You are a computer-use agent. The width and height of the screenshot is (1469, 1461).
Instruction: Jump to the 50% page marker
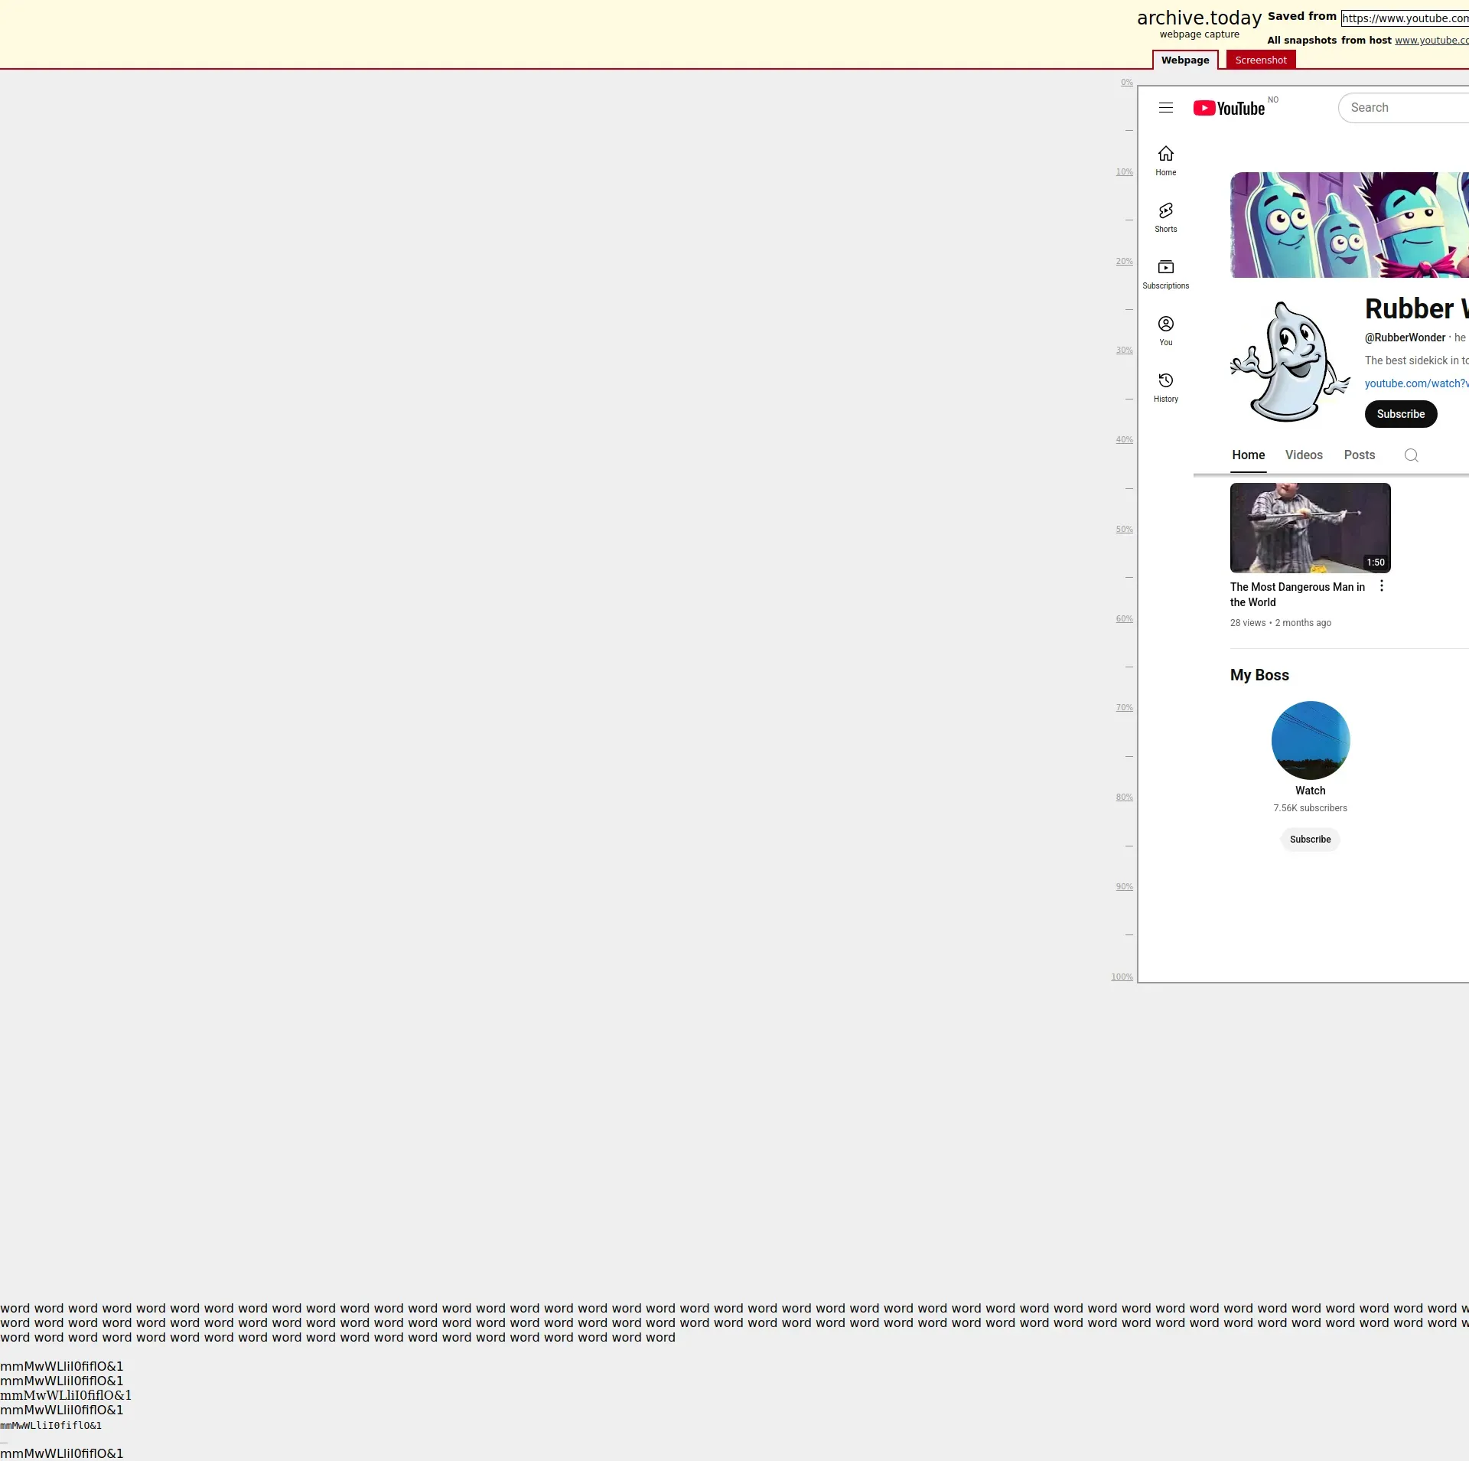(x=1123, y=530)
